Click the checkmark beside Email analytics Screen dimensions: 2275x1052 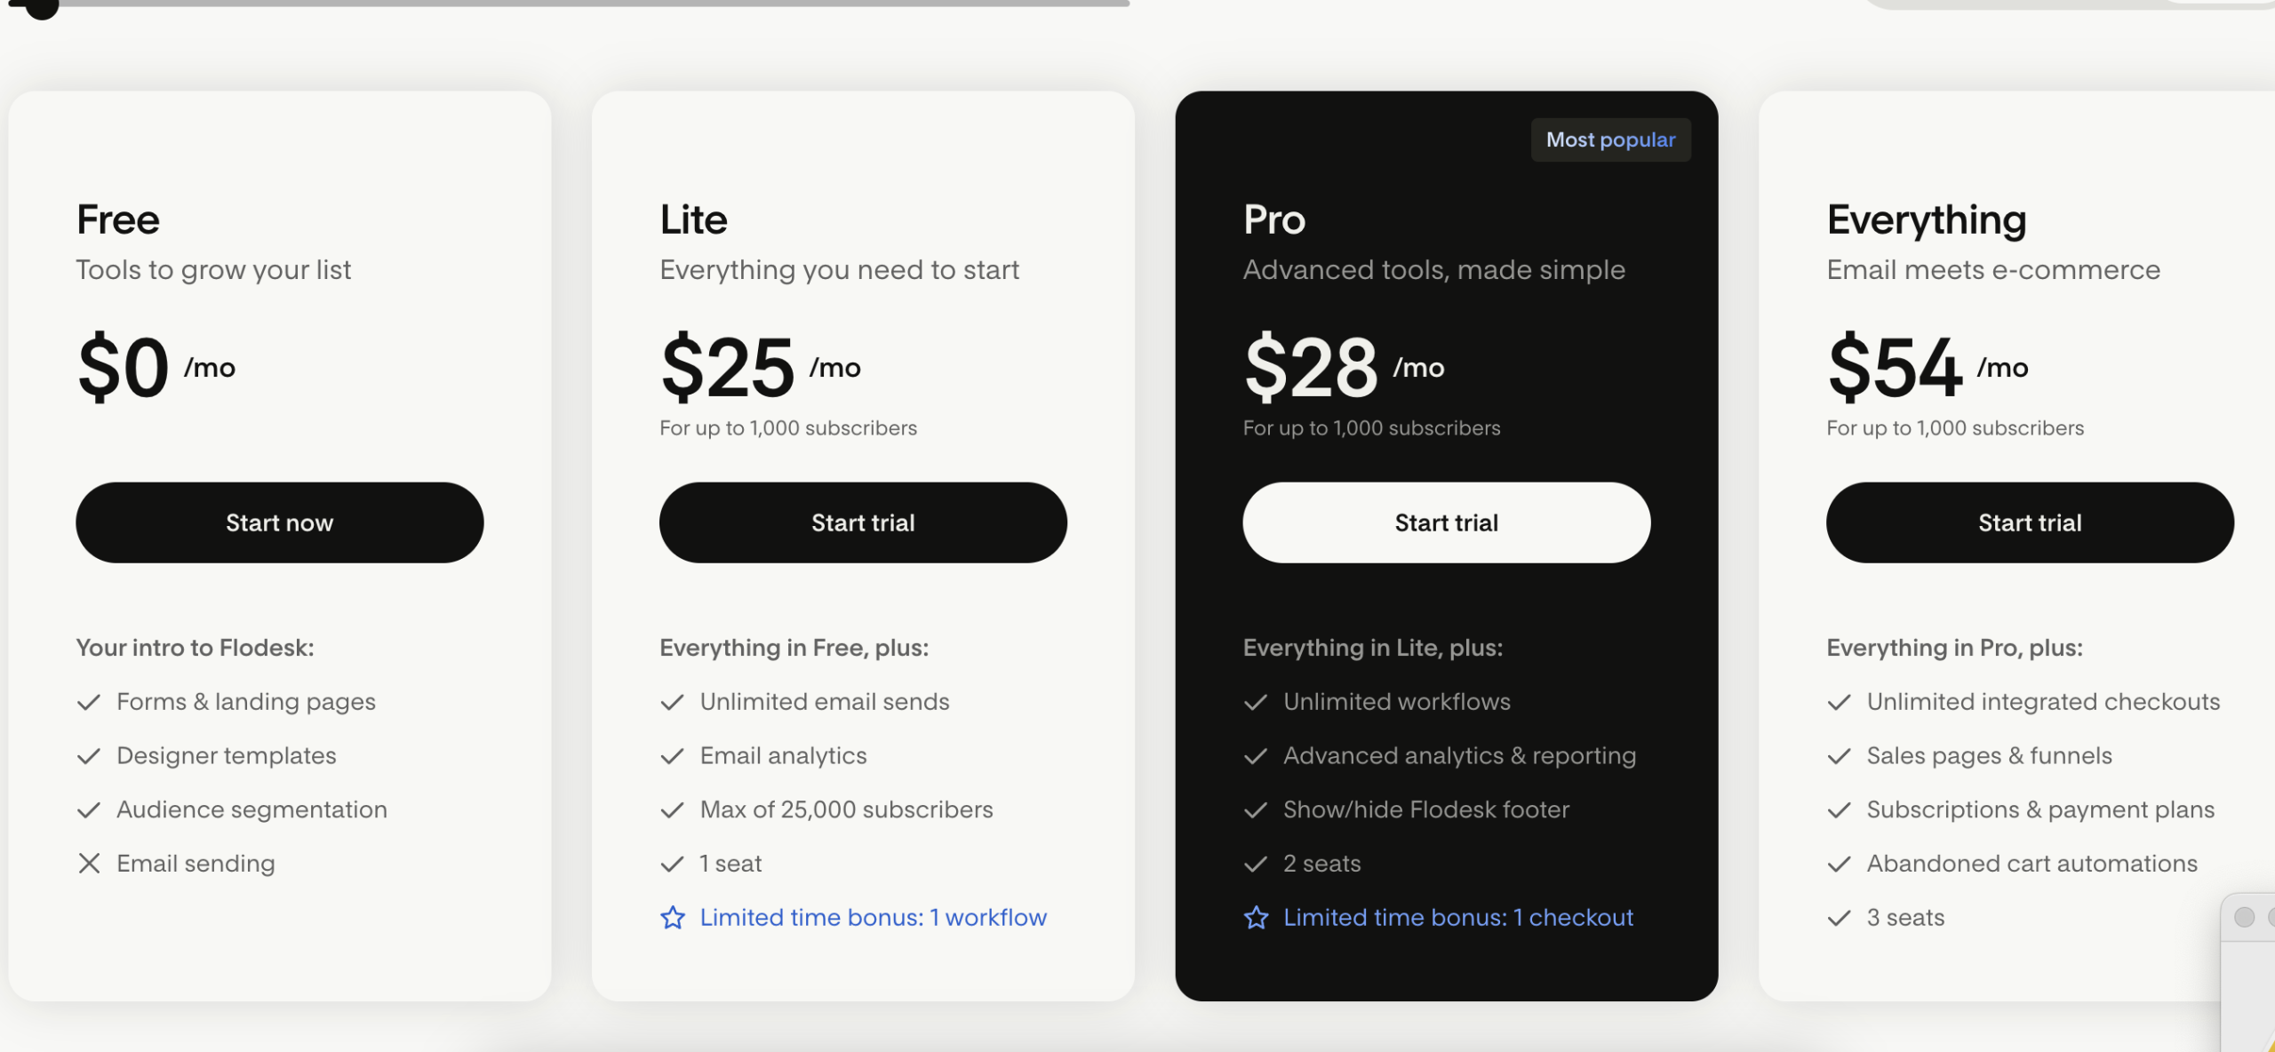672,756
